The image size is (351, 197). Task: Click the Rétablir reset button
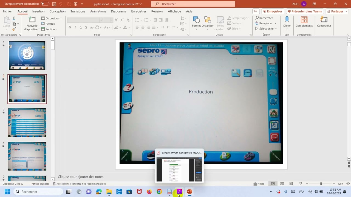(48, 24)
